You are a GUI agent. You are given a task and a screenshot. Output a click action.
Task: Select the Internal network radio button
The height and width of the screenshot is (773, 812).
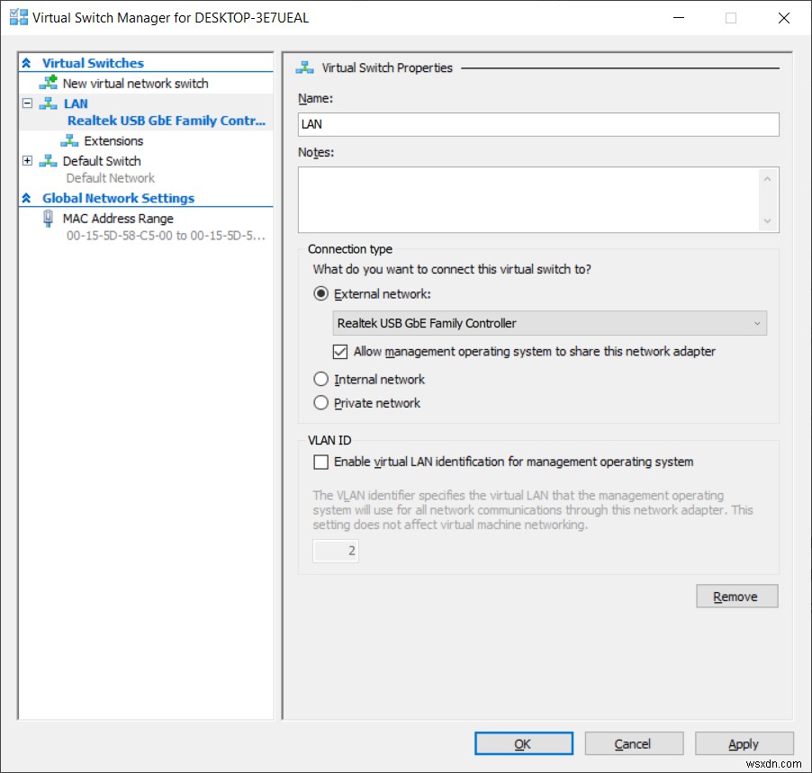321,379
